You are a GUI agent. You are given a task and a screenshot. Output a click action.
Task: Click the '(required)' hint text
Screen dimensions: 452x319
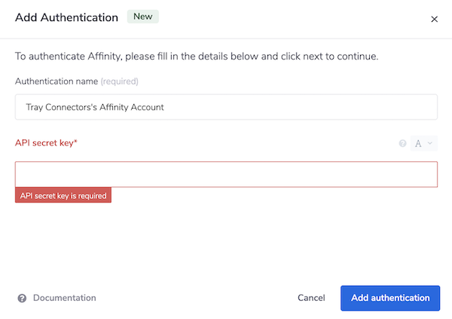120,81
